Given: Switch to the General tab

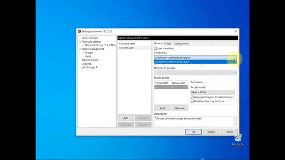Looking at the screenshot, I should [158, 44].
